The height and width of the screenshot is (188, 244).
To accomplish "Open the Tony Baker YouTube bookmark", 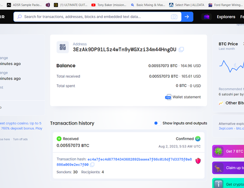I will click(x=109, y=5).
